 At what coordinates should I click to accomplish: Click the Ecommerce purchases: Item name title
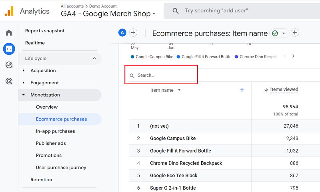point(210,33)
